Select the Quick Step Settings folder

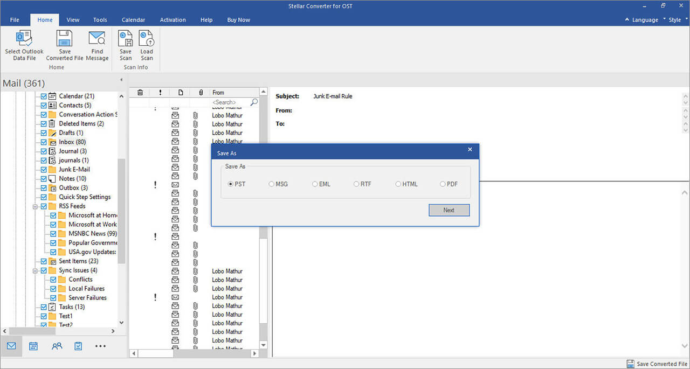(85, 197)
